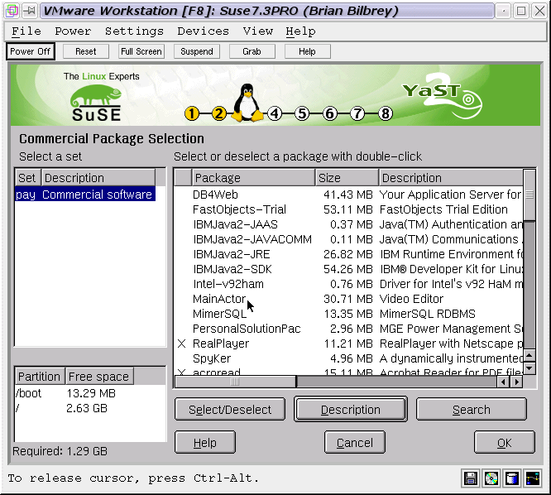Click the network adapter status icon

(x=533, y=478)
